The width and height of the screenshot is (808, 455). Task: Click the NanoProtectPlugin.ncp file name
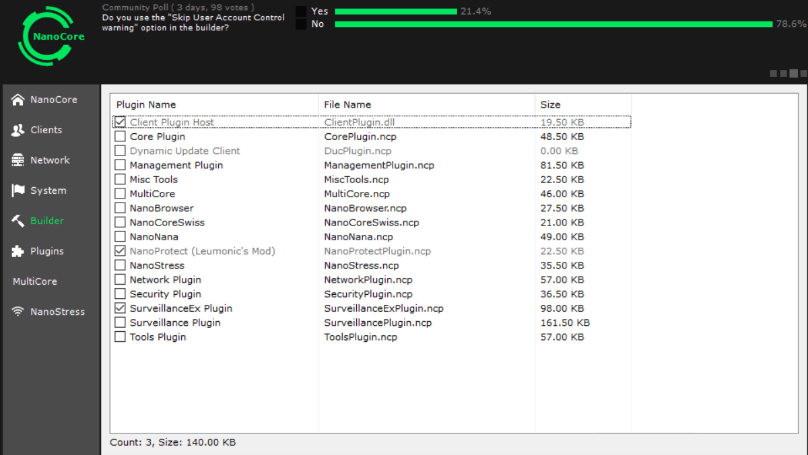coord(377,251)
